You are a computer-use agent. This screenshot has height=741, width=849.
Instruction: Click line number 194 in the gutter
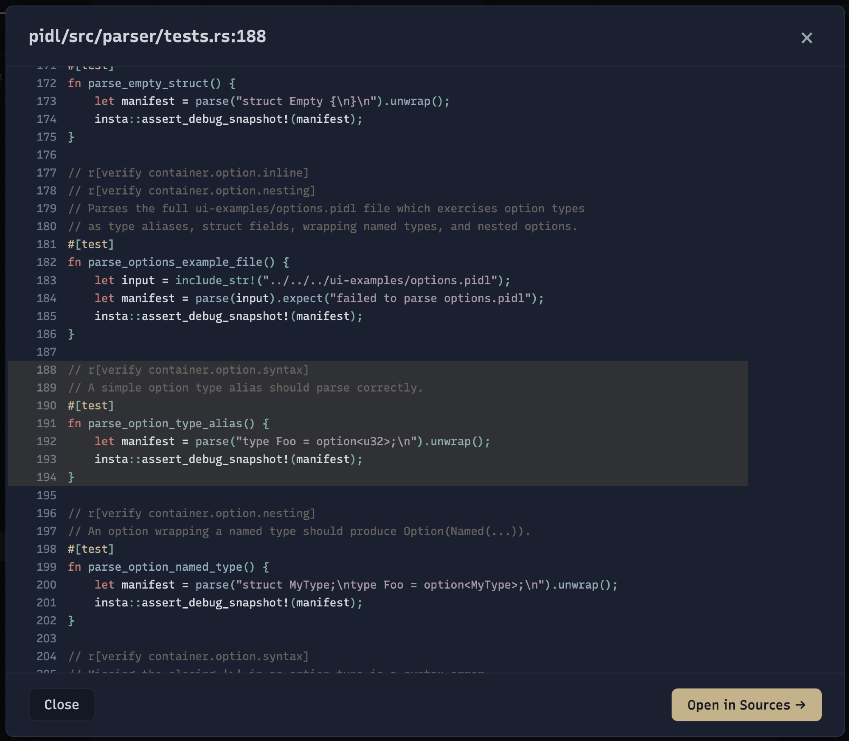pos(46,477)
